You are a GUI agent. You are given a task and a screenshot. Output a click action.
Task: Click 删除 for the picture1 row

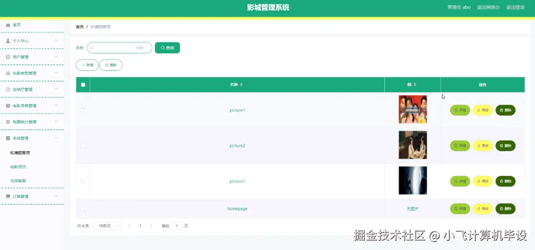[505, 110]
